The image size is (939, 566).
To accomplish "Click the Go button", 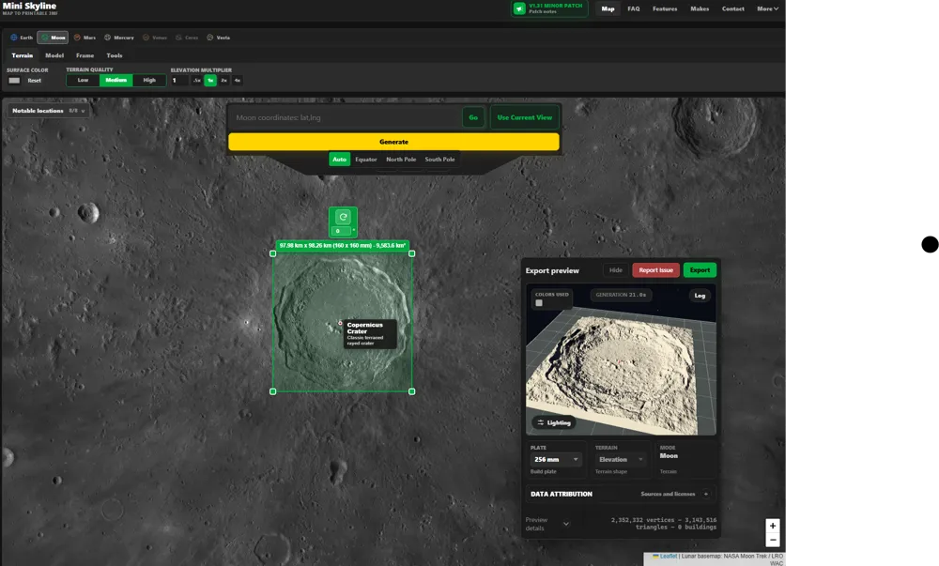I will click(x=473, y=117).
